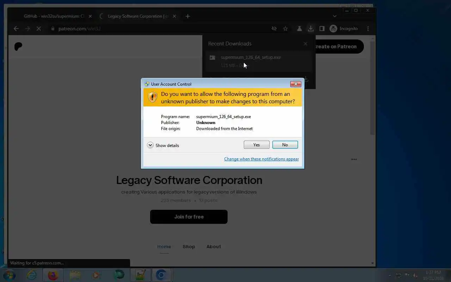
Task: Click the third-party cookies blocked eye icon
Action: pos(274,29)
